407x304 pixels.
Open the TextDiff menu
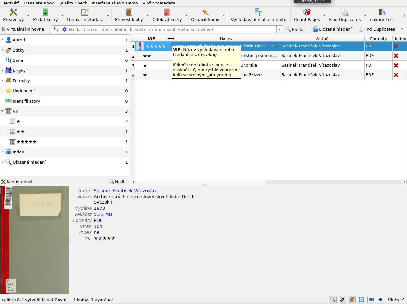(x=11, y=3)
